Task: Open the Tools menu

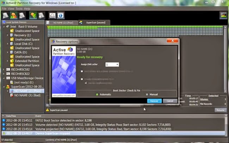Action: (x=19, y=9)
